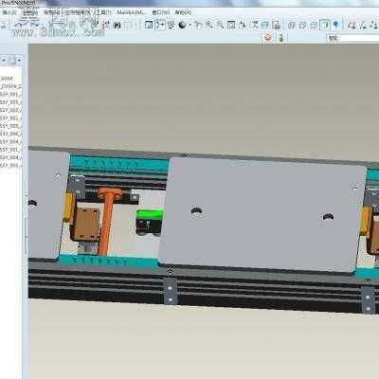Switch display to Hidden Line style

[x=302, y=25]
